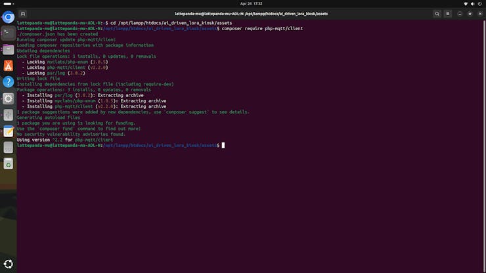Click 'Using version ^2.2' line
This screenshot has height=273, width=486.
65,140
